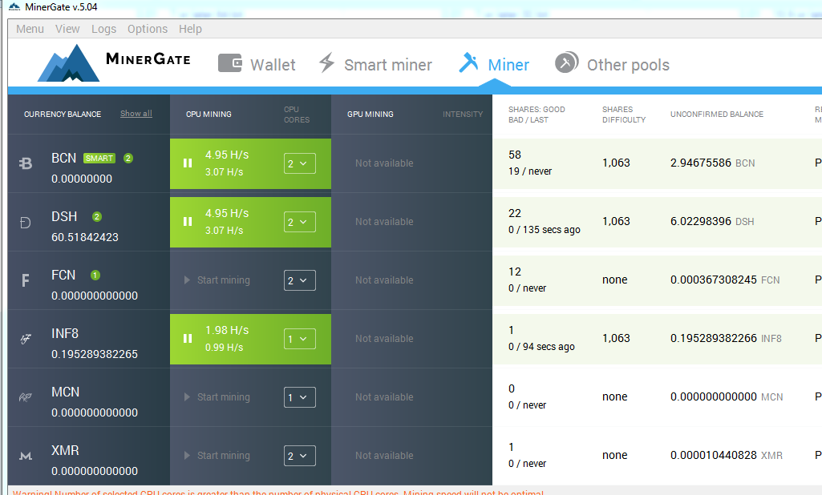Image resolution: width=822 pixels, height=495 pixels.
Task: Click DSH unconfirmed balance 6.02298396
Action: click(x=700, y=222)
